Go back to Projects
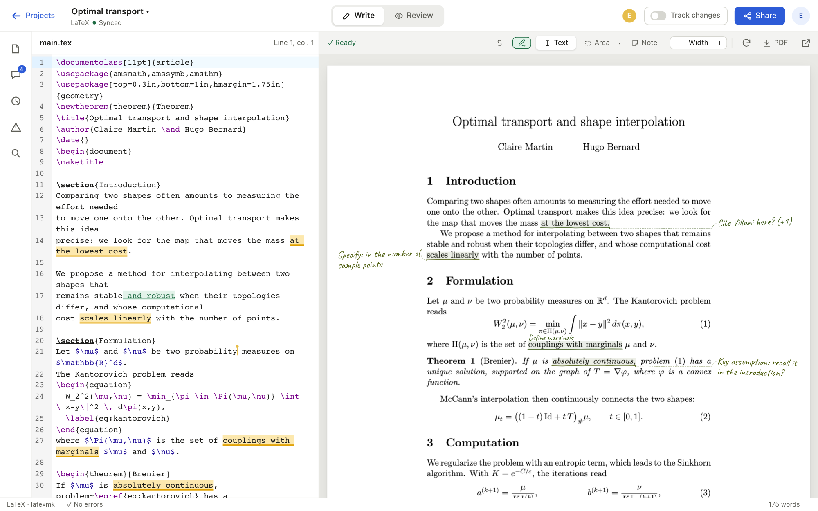Viewport: 818px width, 511px height. point(33,16)
